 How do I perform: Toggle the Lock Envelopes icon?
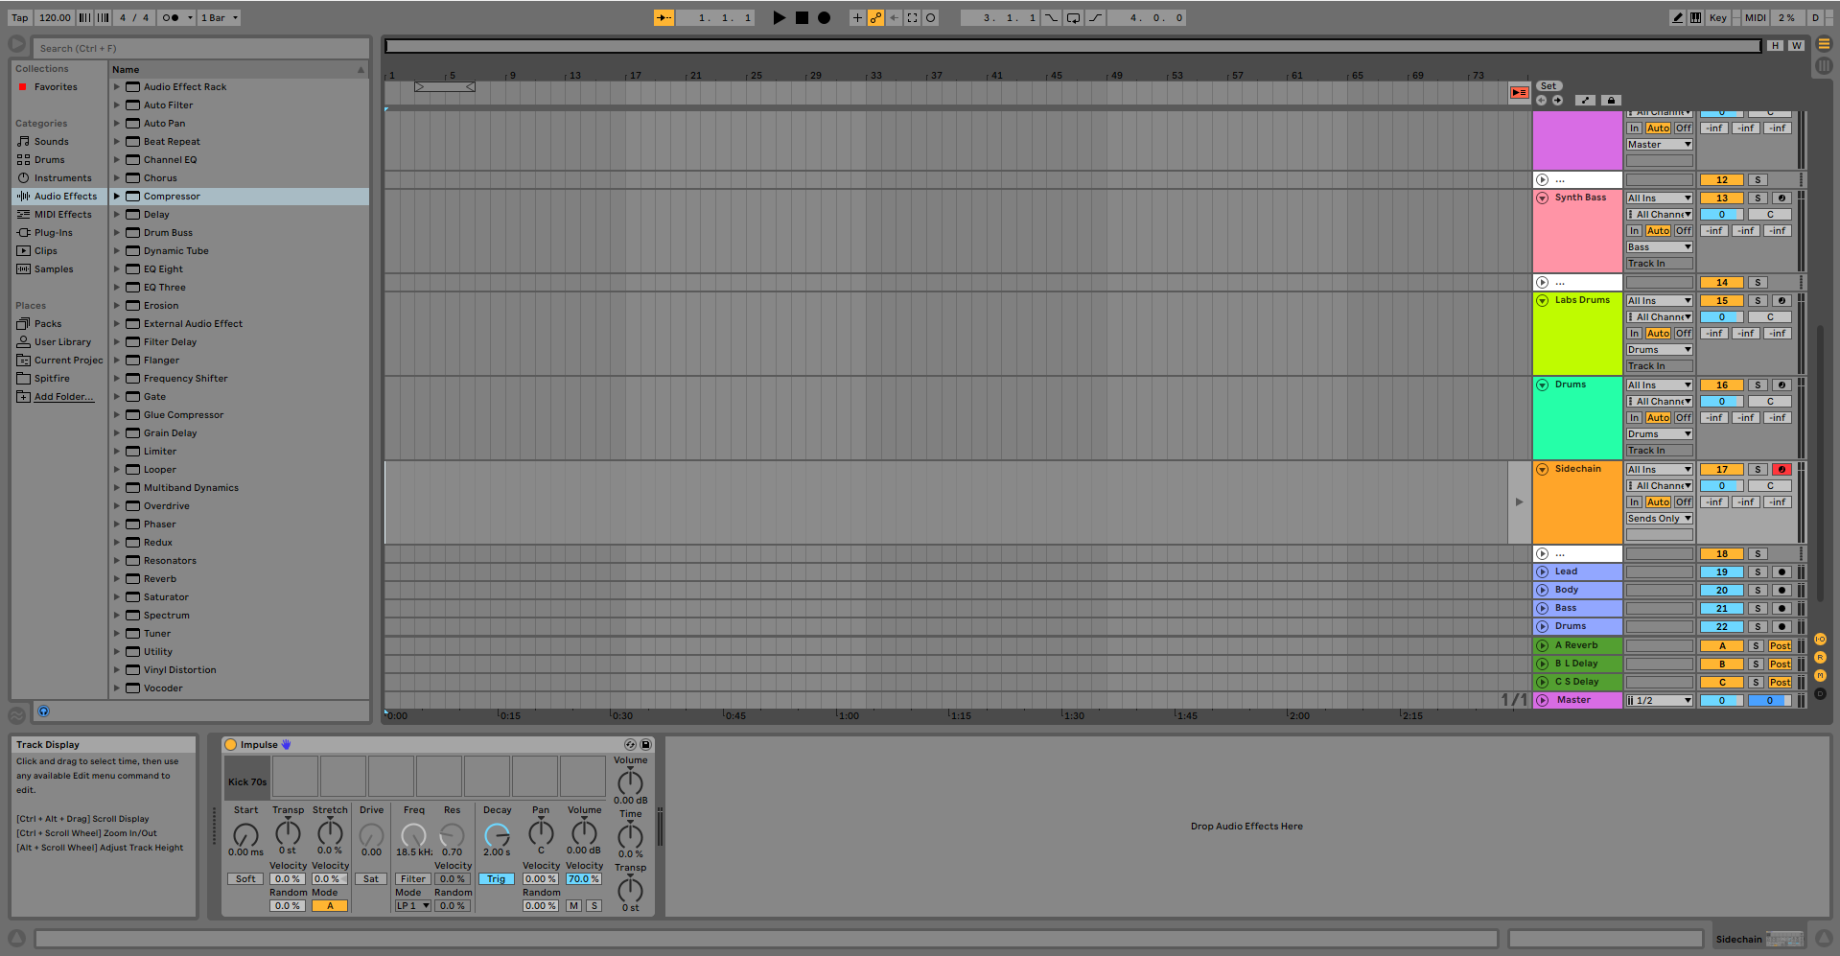(x=1611, y=101)
